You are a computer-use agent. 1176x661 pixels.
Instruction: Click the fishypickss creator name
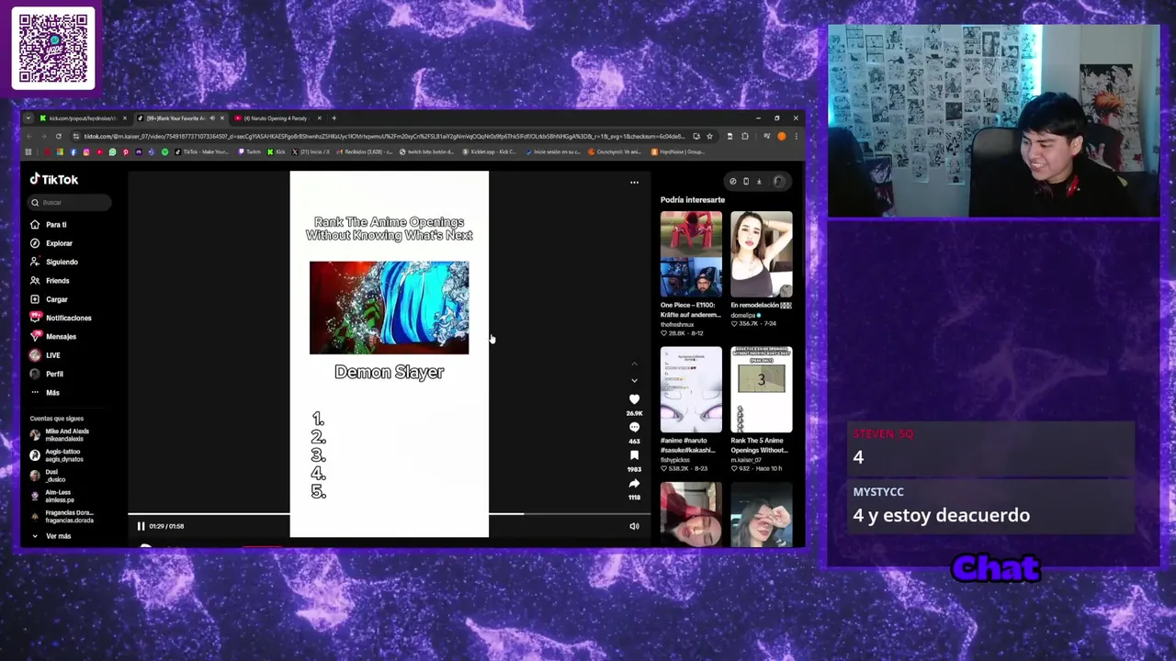(x=676, y=460)
